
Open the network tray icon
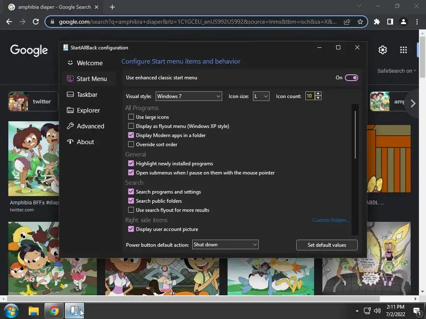tap(367, 311)
